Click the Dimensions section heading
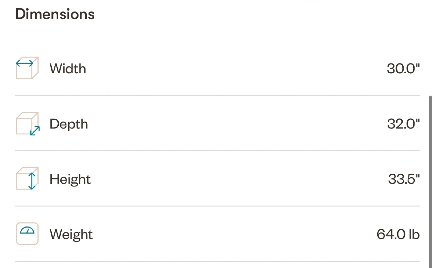 (x=55, y=14)
